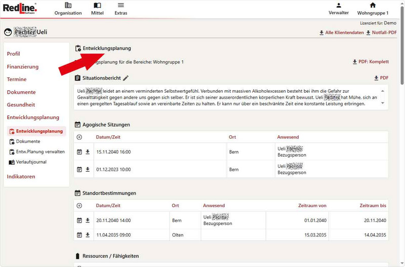405x267 pixels.
Task: Open the Extras menu
Action: (x=120, y=9)
